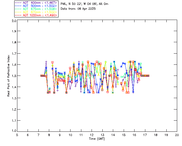Image resolution: width=182 pixels, height=146 pixels.
Task: Click the x-axis title 'Time (GMT)'
Action: (x=97, y=139)
